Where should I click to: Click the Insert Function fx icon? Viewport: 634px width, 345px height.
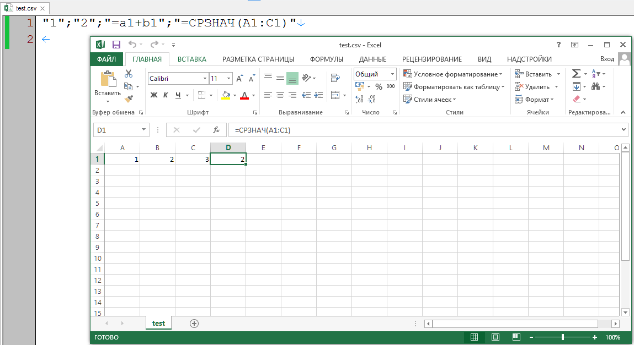216,130
